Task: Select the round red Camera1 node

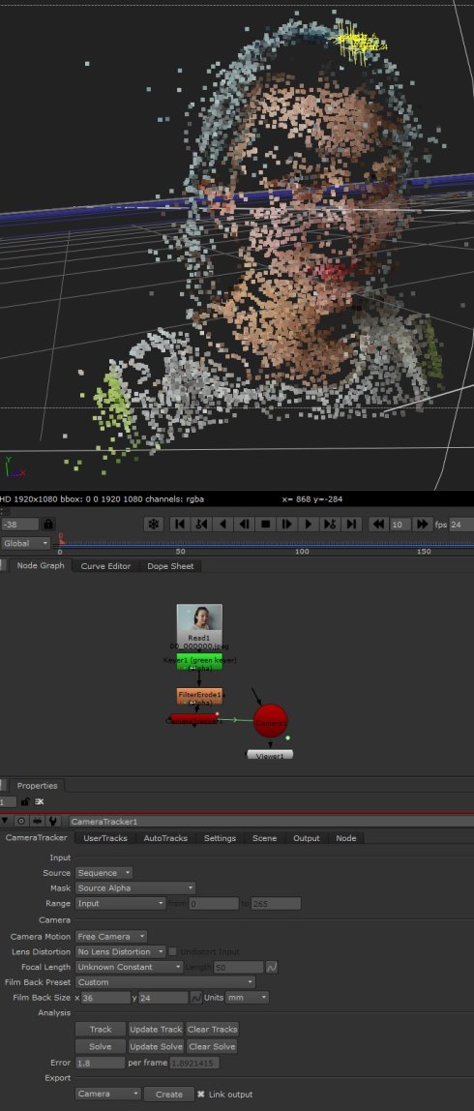Action: (x=271, y=721)
